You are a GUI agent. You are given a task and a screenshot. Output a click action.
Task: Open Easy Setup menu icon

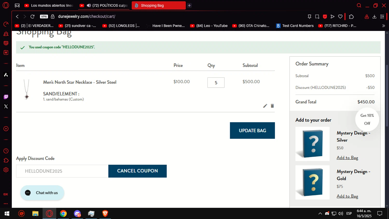(382, 16)
